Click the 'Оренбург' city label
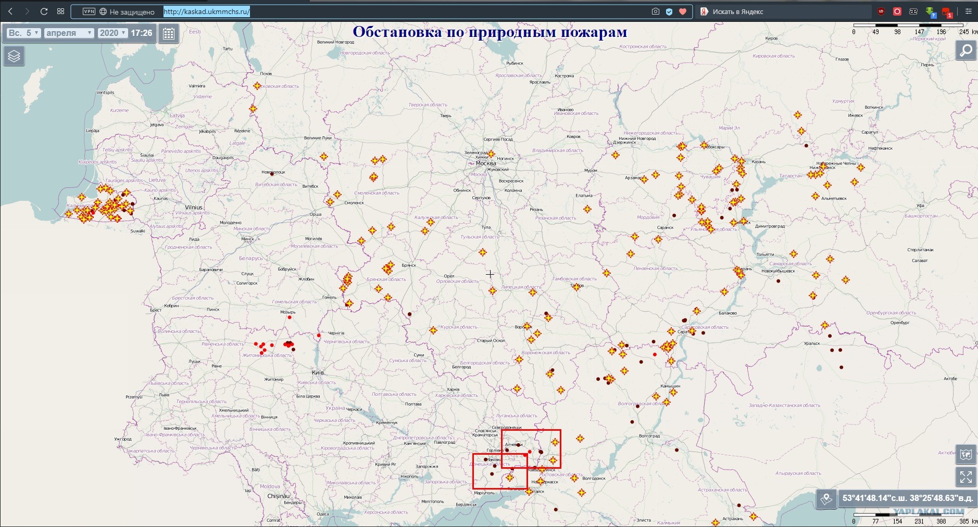This screenshot has height=527, width=978. click(900, 323)
